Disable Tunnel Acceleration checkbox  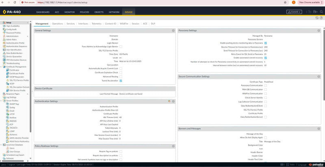[x=121, y=81]
